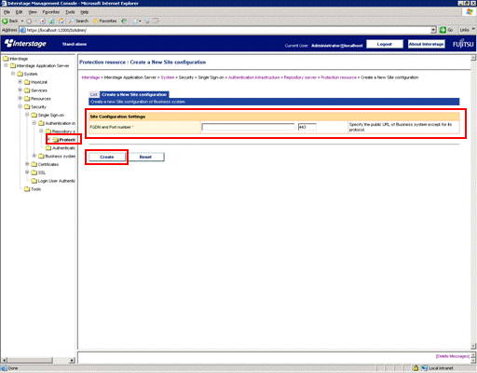This screenshot has height=373, width=477.
Task: Click the History icon next to Favorites
Action: click(x=124, y=21)
